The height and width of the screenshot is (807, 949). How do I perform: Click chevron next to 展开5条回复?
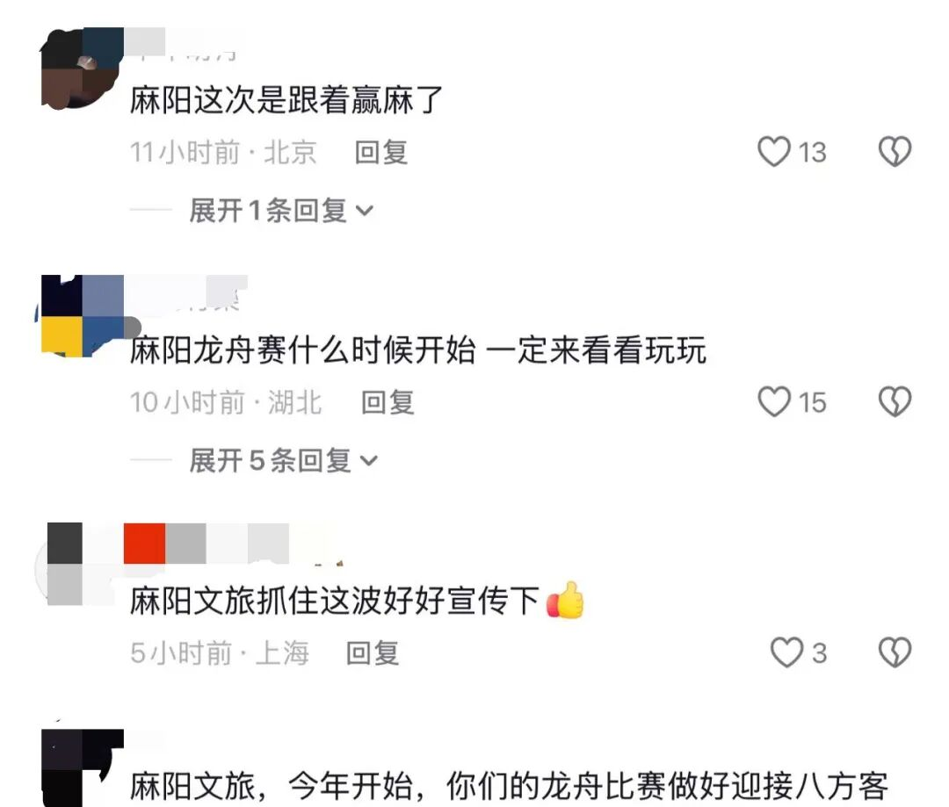point(368,462)
